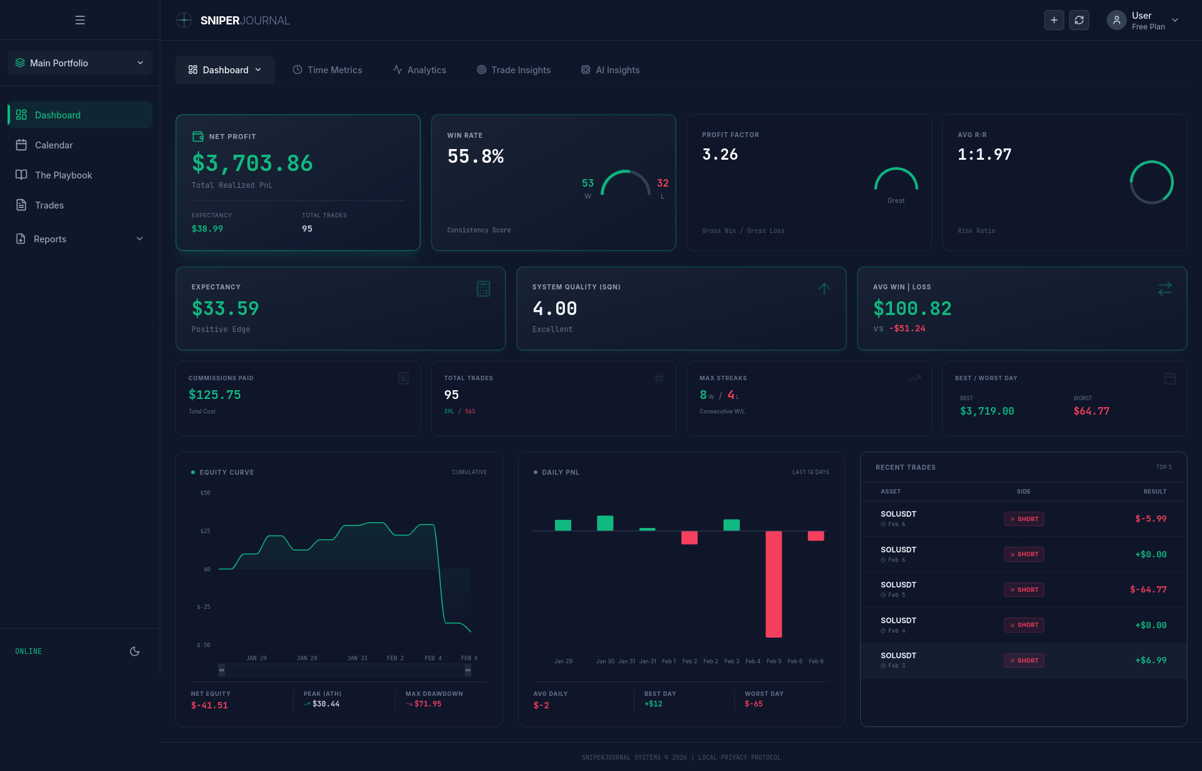The width and height of the screenshot is (1202, 771).
Task: Collapse sidebar with hamburger menu icon
Action: pos(80,20)
